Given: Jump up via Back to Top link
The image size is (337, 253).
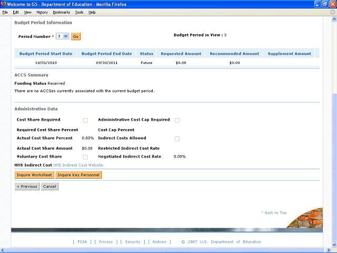Looking at the screenshot, I should coord(274,212).
